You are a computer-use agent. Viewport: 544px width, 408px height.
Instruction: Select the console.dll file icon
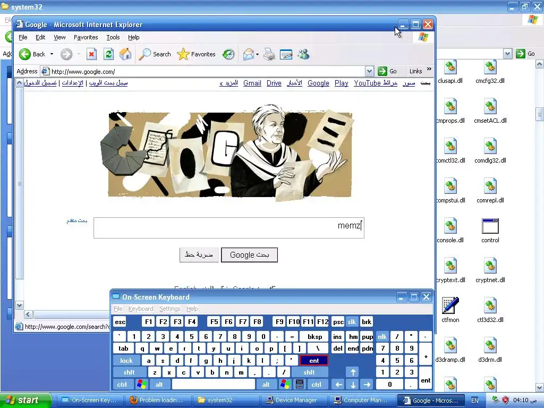(450, 226)
